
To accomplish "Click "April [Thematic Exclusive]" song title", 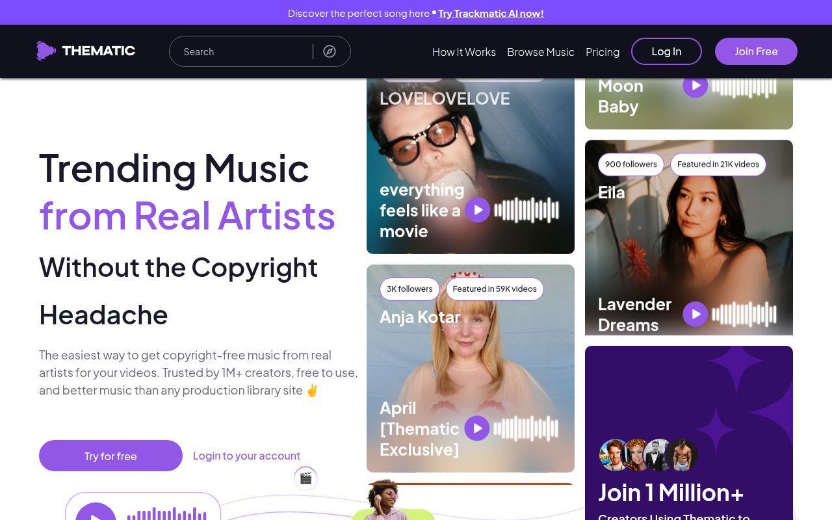I will pyautogui.click(x=419, y=428).
